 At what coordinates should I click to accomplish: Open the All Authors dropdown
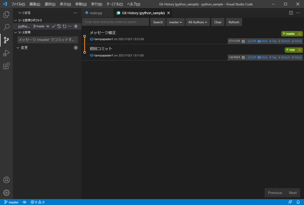pyautogui.click(x=198, y=22)
